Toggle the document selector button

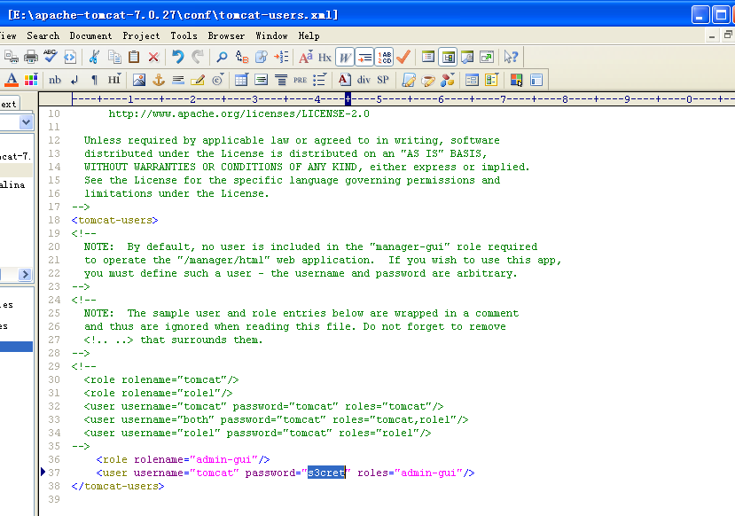click(448, 57)
